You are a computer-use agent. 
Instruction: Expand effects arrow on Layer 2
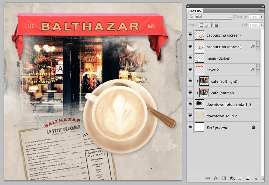pos(258,70)
